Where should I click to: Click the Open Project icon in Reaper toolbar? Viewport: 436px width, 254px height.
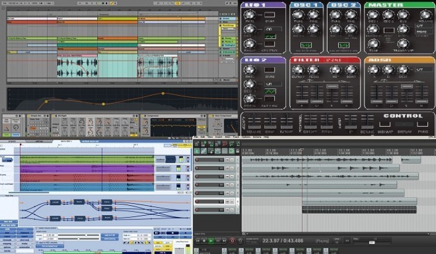pyautogui.click(x=203, y=143)
